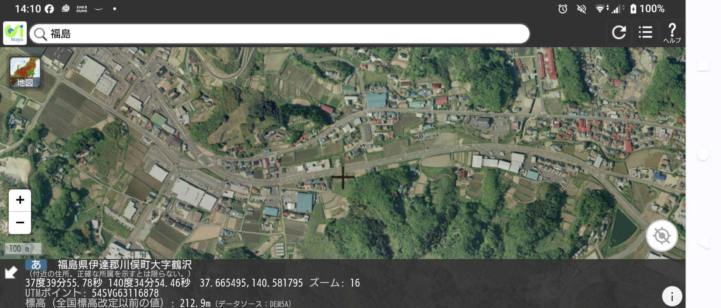Click the 福島 search field
The width and height of the screenshot is (721, 308).
point(280,33)
